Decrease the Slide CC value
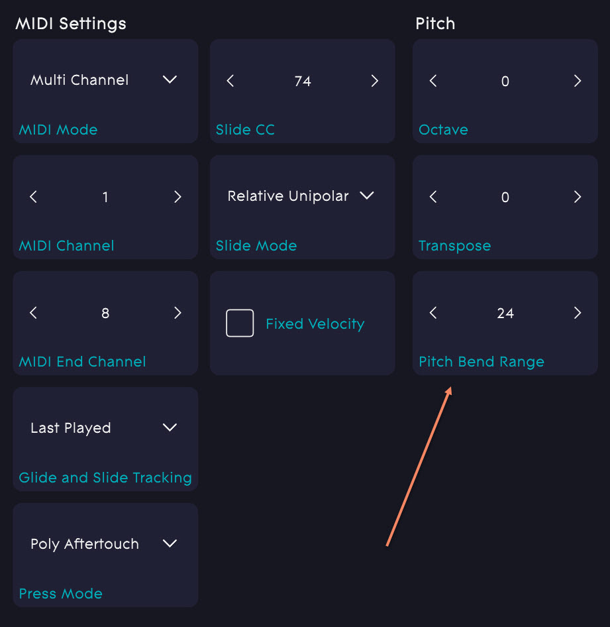Image resolution: width=610 pixels, height=627 pixels. pyautogui.click(x=230, y=81)
